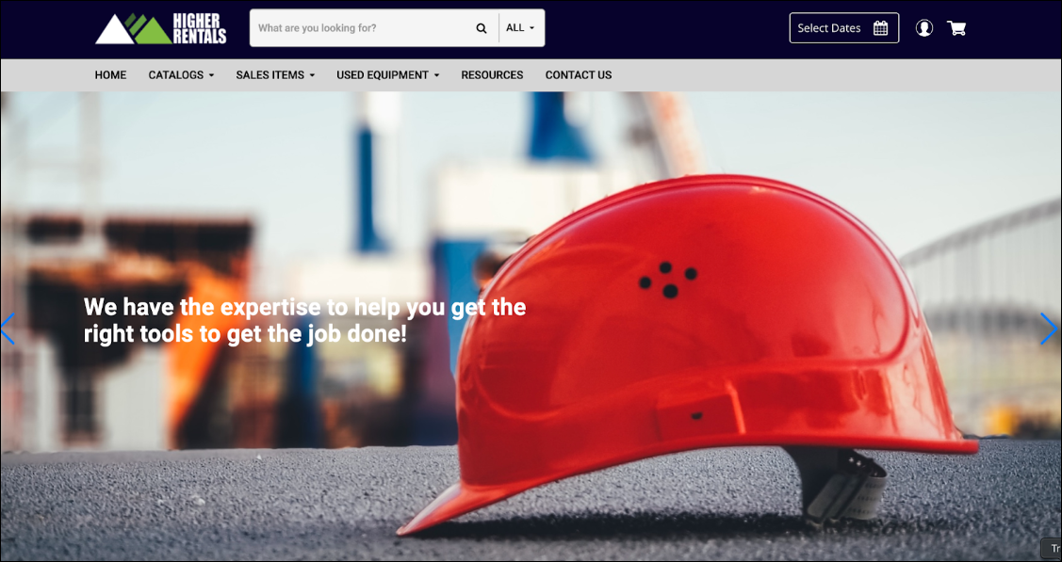Open the Resources page
1062x562 pixels.
click(x=493, y=75)
